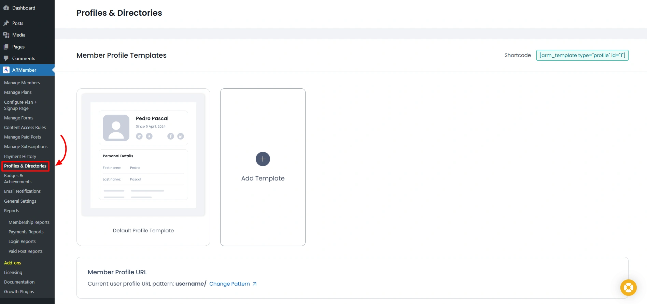Go to Content Access Rules
This screenshot has height=304, width=647.
25,127
